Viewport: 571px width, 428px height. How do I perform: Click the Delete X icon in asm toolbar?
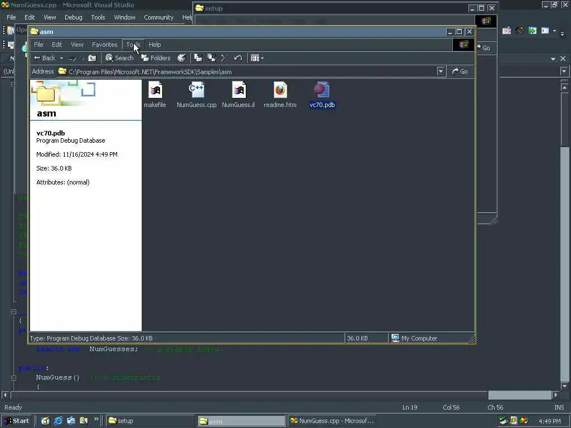[224, 58]
